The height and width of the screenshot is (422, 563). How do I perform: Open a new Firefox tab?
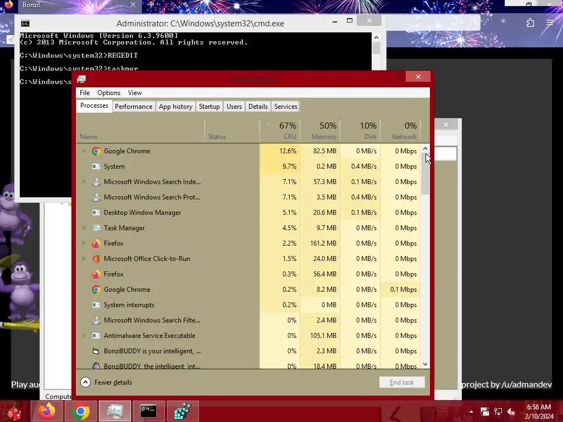(151, 5)
